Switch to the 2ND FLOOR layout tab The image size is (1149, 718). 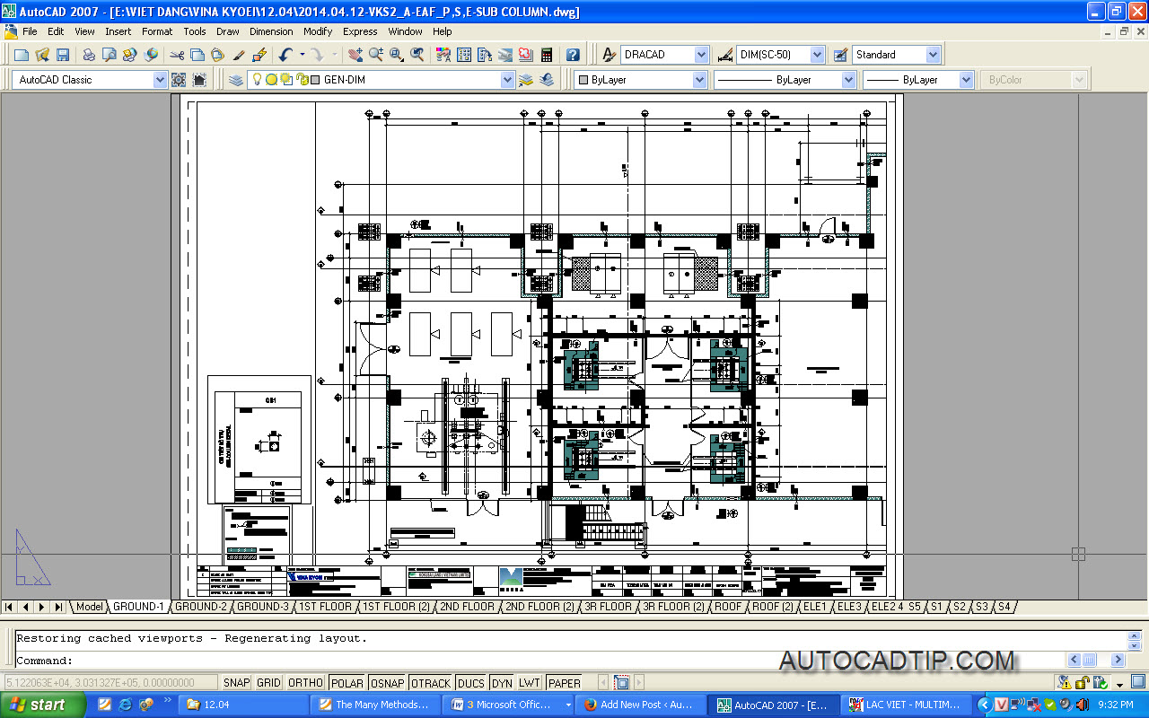pyautogui.click(x=467, y=607)
